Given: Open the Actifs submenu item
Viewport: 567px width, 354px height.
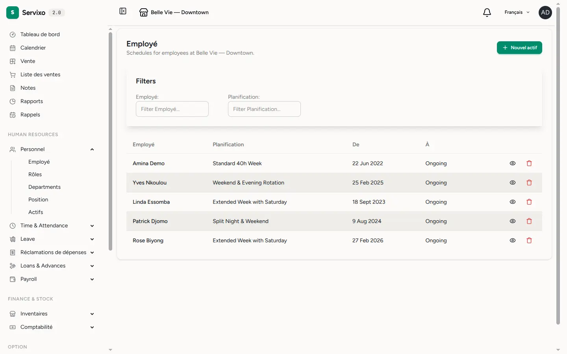Looking at the screenshot, I should pos(36,212).
